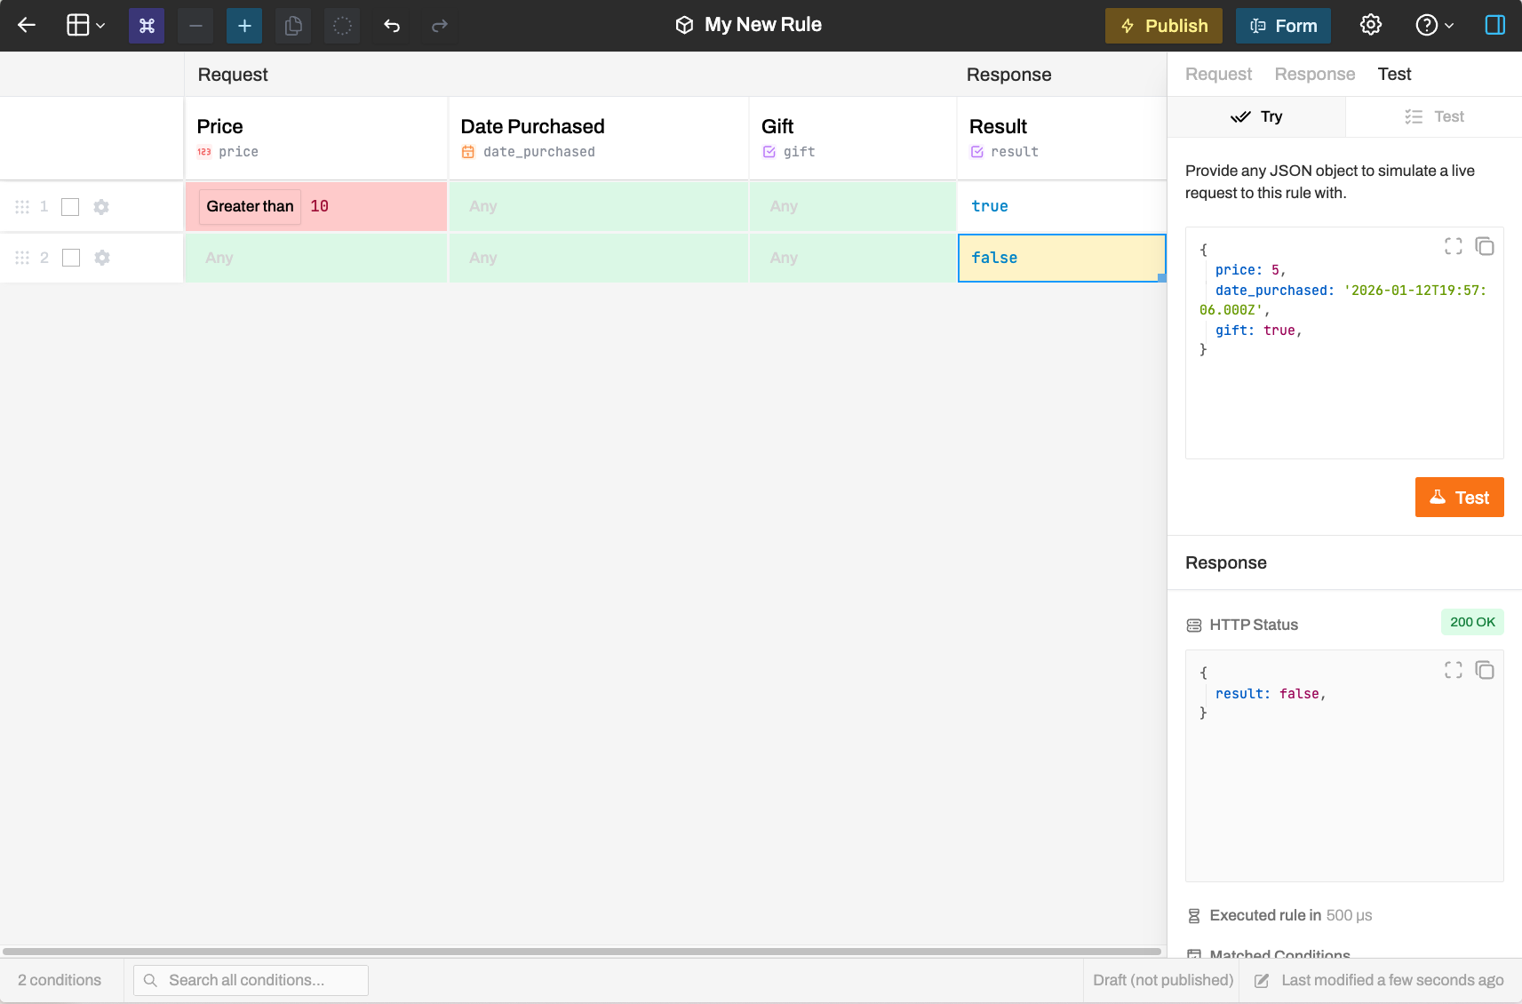Expand the response JSON to fullscreen
1522x1004 pixels.
1453,670
